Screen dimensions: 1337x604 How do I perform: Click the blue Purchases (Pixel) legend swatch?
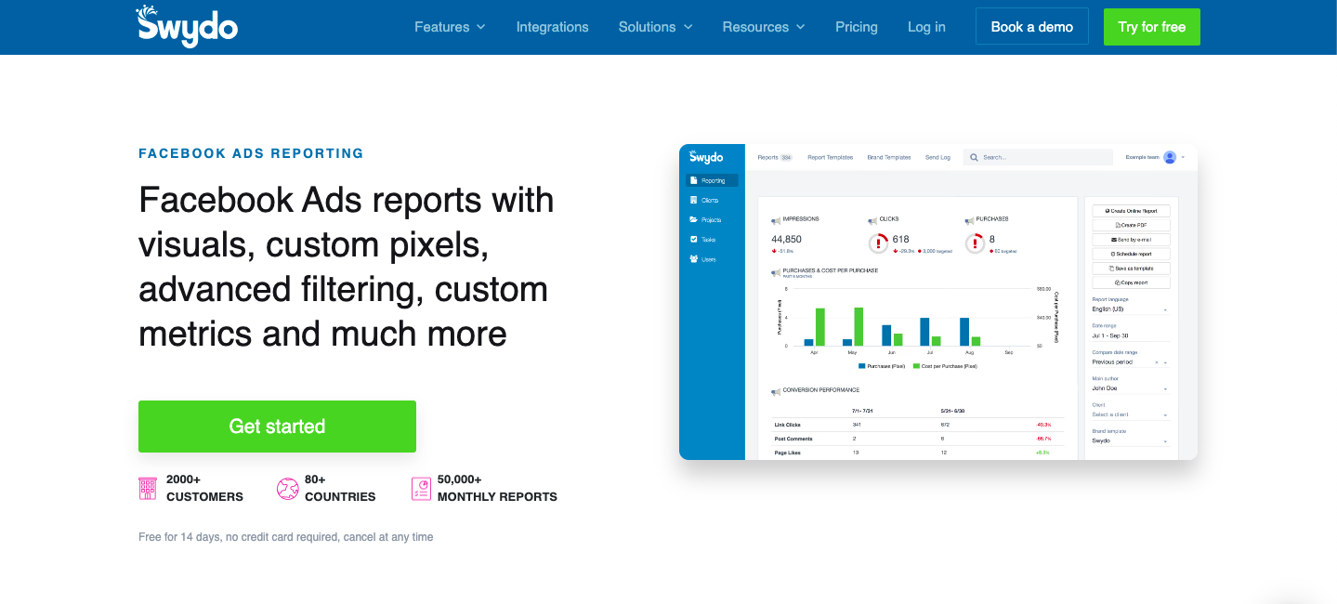pyautogui.click(x=862, y=366)
